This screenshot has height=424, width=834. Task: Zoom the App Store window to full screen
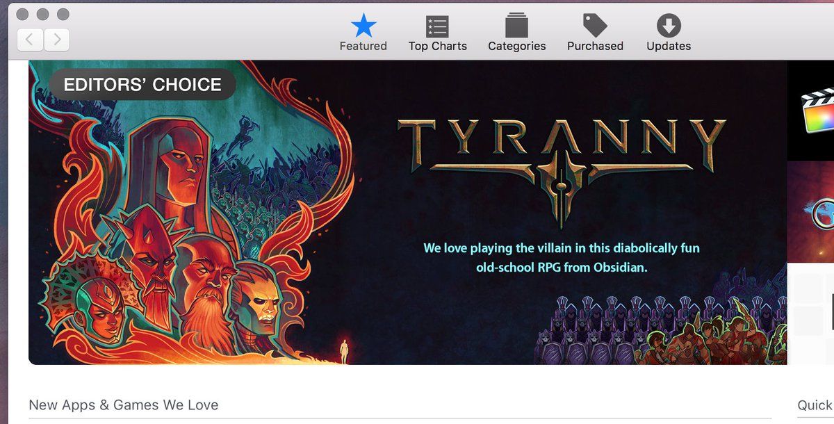(63, 14)
